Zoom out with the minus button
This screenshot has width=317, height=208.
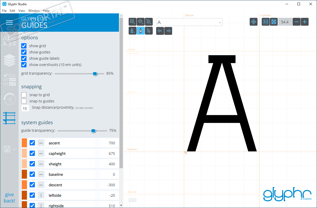click(296, 22)
